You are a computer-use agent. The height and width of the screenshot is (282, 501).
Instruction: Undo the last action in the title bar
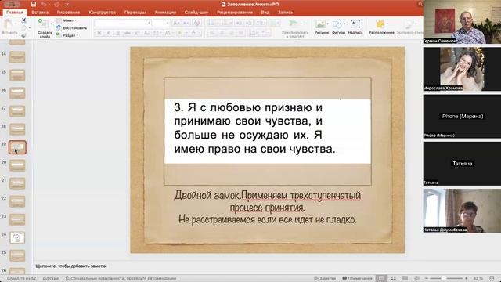tap(44, 5)
